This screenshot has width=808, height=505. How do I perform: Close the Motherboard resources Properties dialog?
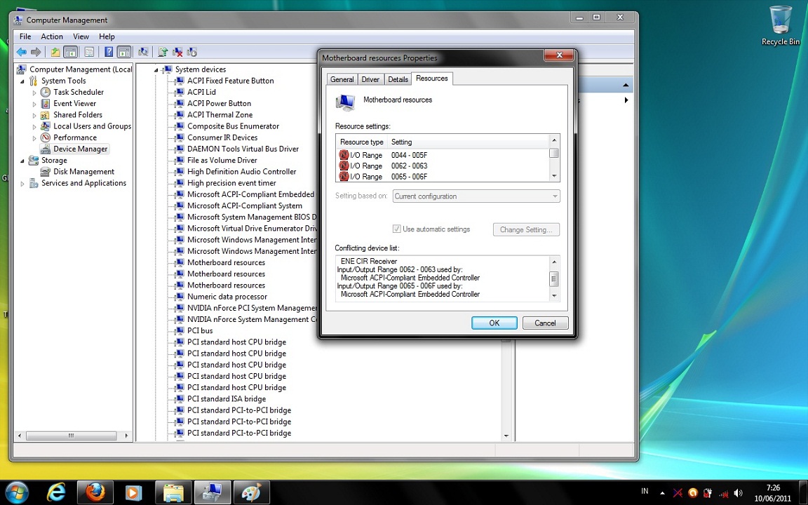[x=559, y=55]
